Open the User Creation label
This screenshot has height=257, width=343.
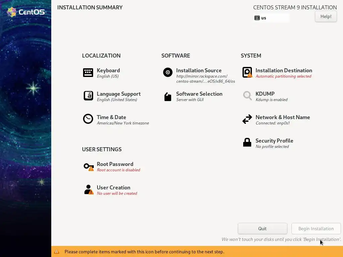click(113, 187)
